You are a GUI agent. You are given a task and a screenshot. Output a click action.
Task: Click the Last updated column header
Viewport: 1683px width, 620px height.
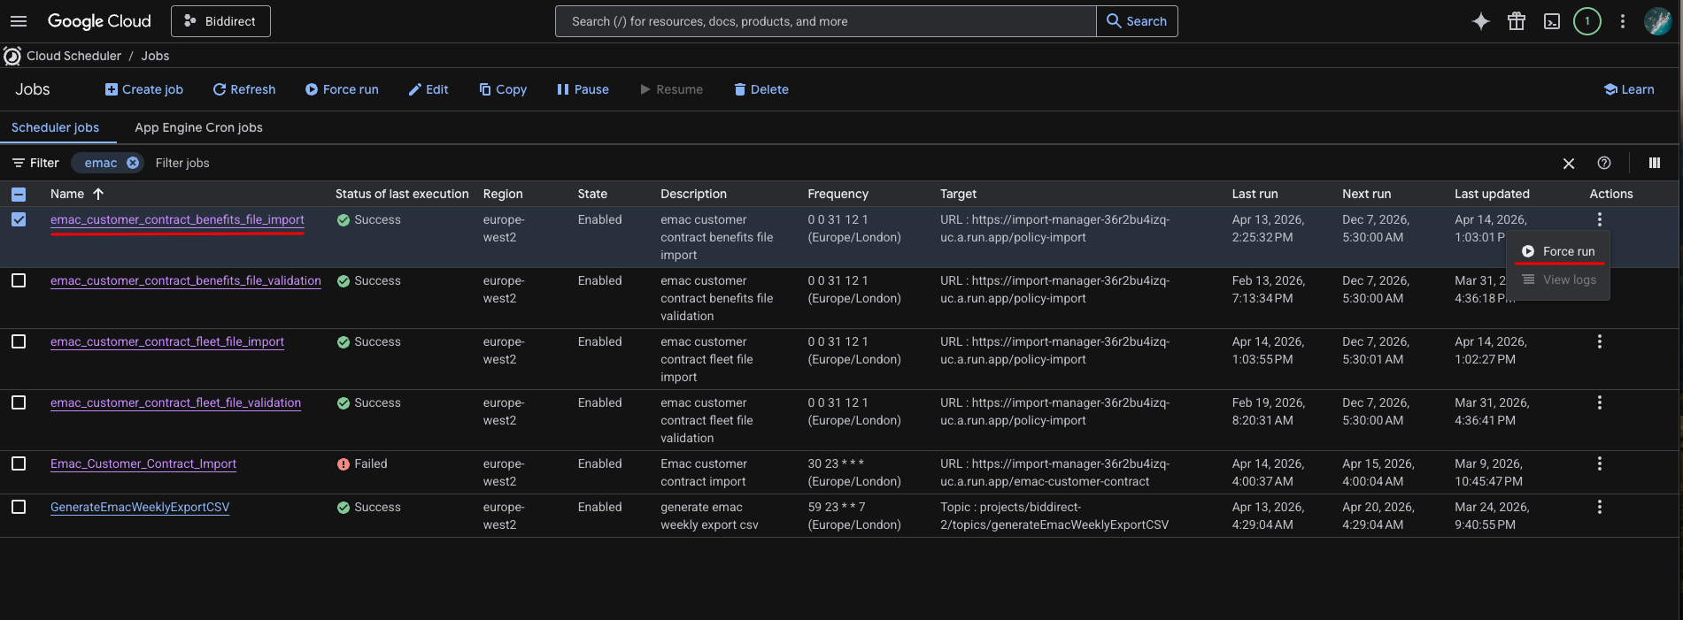tap(1492, 194)
